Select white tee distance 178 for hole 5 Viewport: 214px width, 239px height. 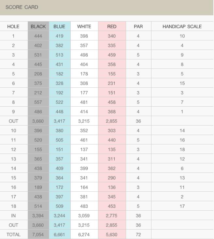84,74
